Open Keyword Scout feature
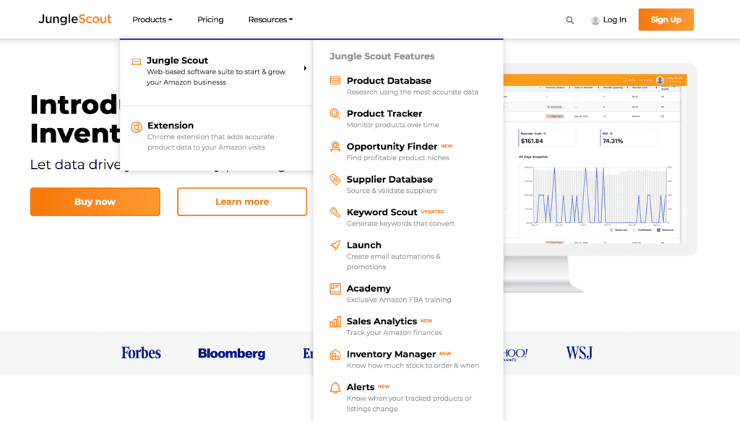Screen dimensions: 740x421 [382, 212]
